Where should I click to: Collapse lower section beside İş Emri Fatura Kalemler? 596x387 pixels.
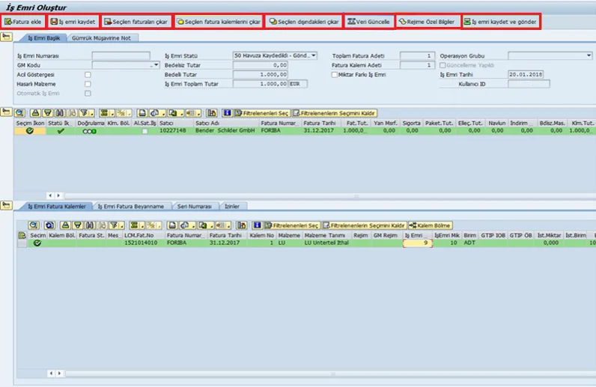(x=6, y=205)
